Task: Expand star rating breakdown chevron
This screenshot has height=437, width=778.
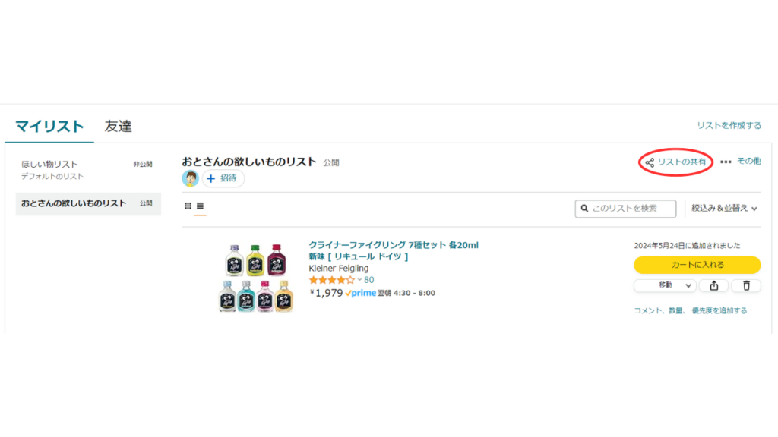Action: (x=359, y=280)
